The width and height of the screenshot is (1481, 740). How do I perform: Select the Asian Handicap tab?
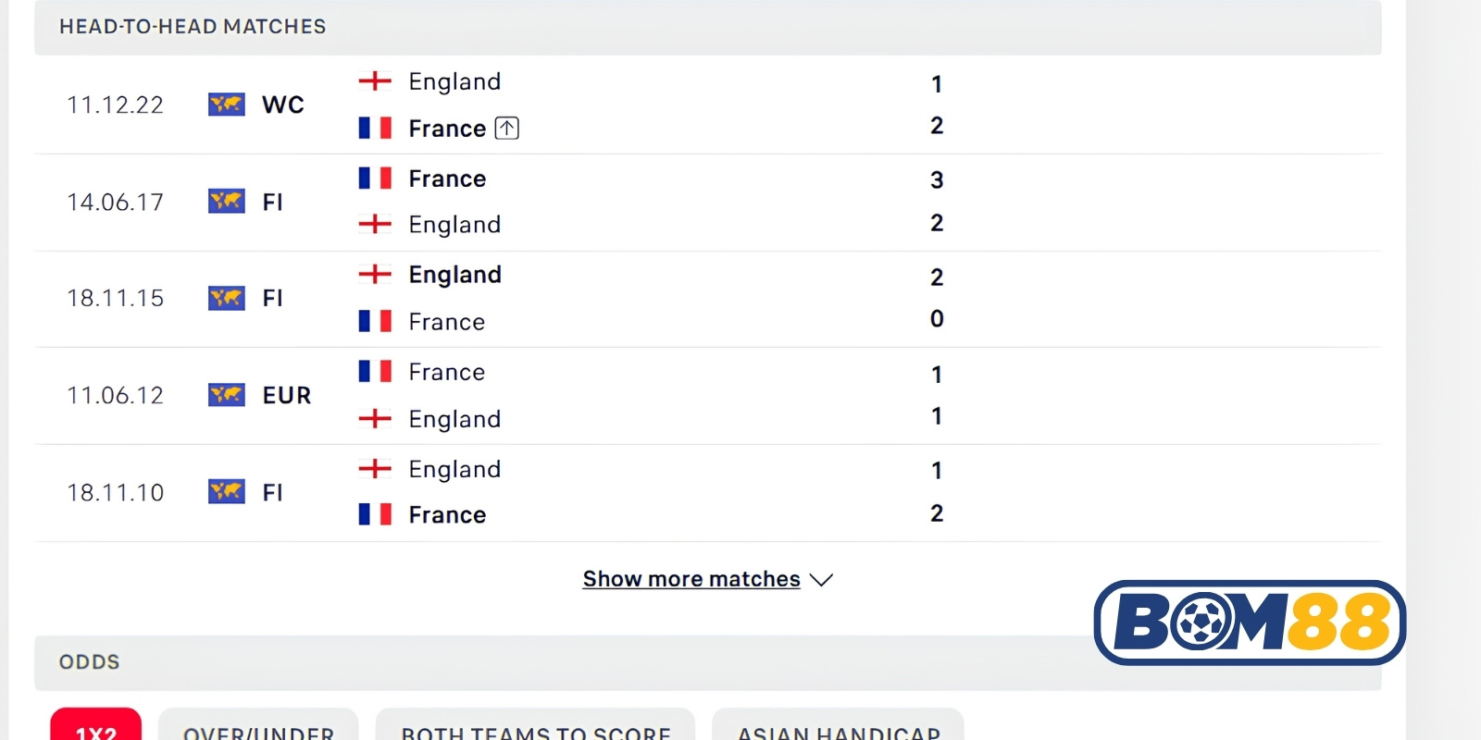click(x=838, y=724)
